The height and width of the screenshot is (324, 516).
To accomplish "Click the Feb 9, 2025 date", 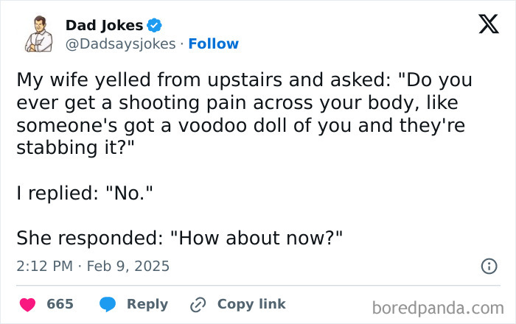I will pyautogui.click(x=128, y=266).
